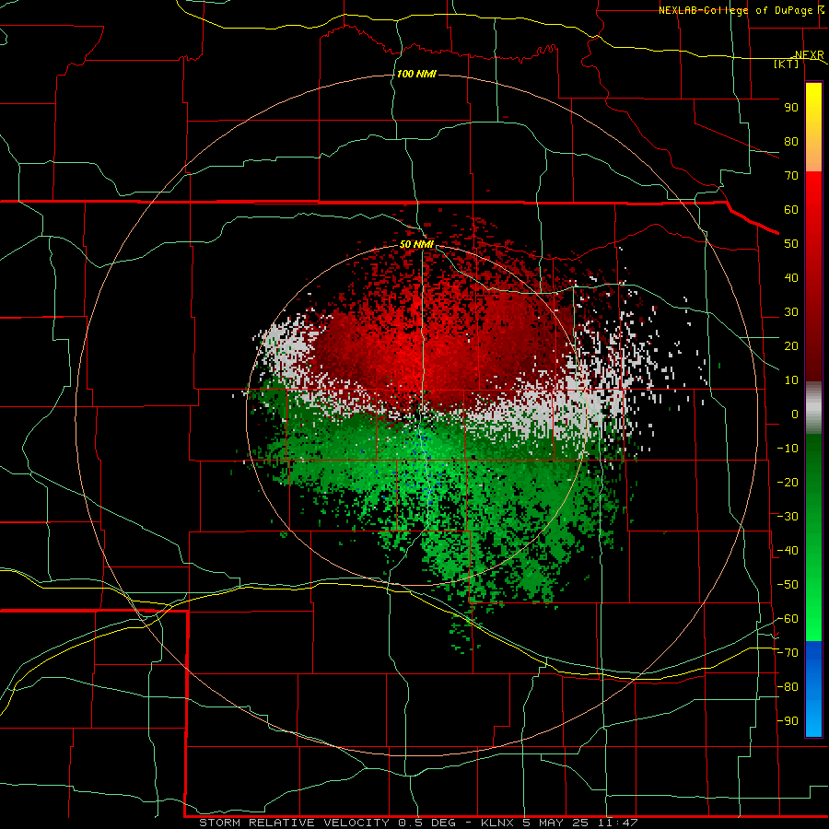
Task: Click the "50 NMI" range ring label
Action: (416, 244)
